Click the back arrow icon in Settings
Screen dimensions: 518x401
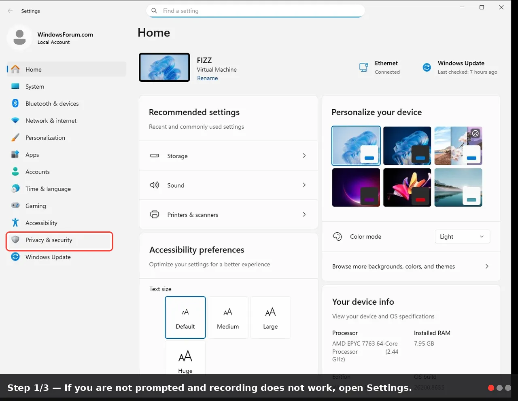10,11
